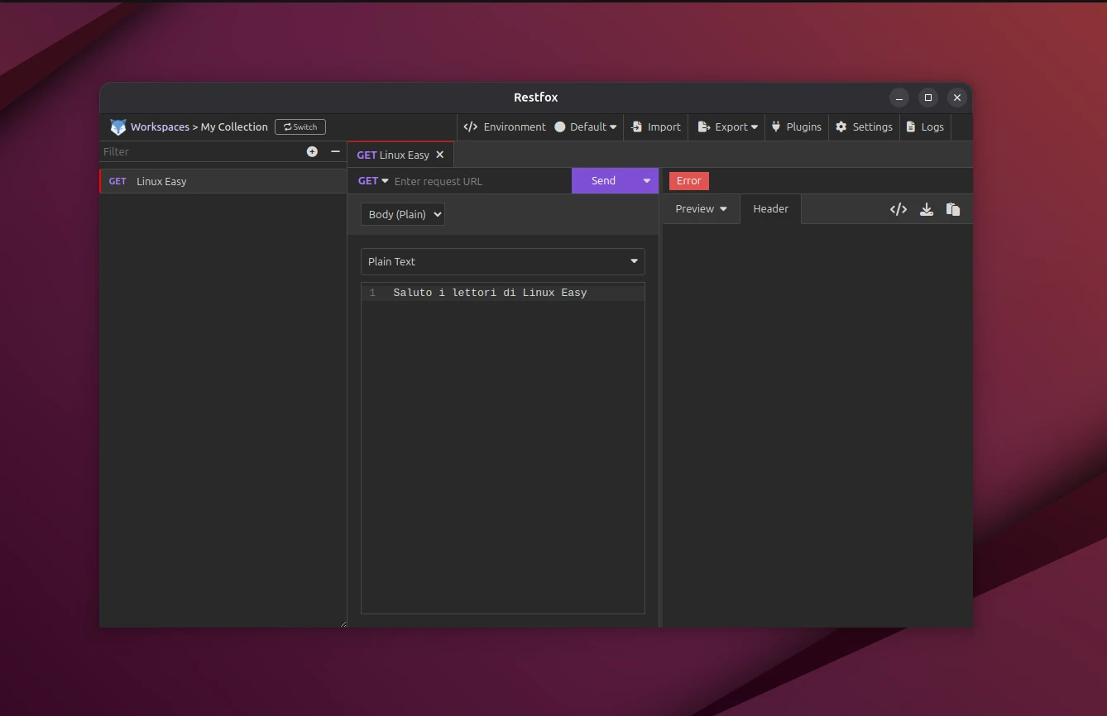Copy the response to clipboard
The height and width of the screenshot is (716, 1107).
pos(953,209)
